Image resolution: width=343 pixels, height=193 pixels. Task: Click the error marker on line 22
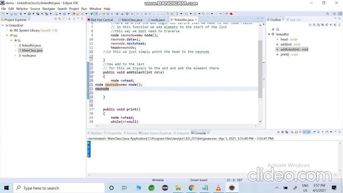pyautogui.click(x=88, y=88)
